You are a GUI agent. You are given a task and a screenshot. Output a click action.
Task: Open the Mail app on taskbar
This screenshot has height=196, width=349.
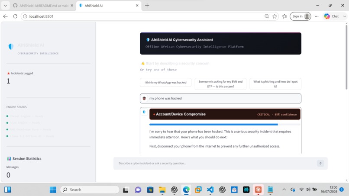click(x=234, y=190)
